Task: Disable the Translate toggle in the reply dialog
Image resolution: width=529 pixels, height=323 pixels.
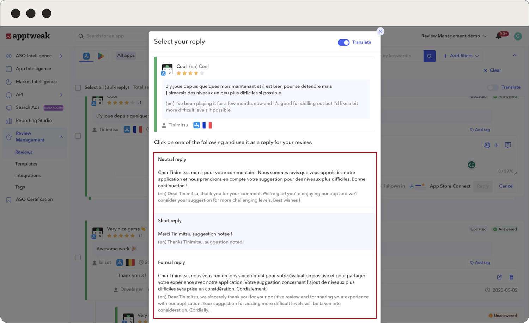Action: click(x=343, y=42)
